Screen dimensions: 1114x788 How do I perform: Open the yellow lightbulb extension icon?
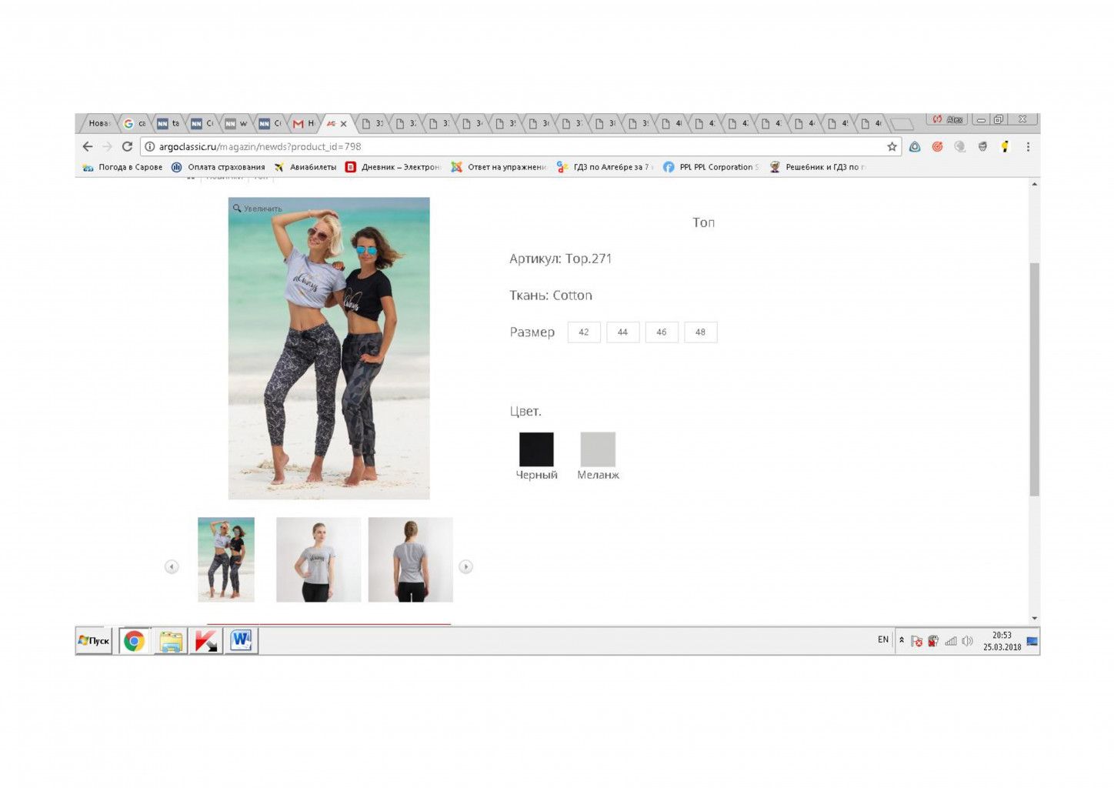coord(1005,146)
